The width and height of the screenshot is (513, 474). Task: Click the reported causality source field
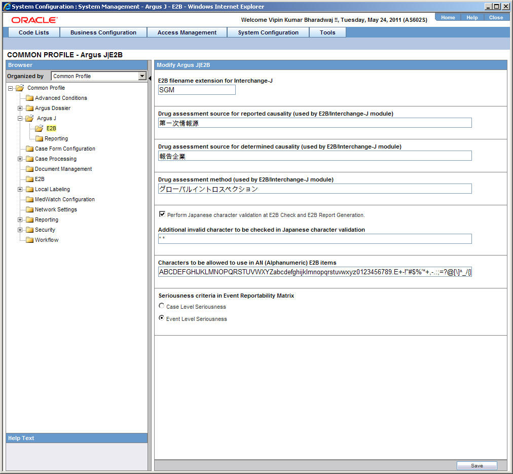pyautogui.click(x=315, y=123)
